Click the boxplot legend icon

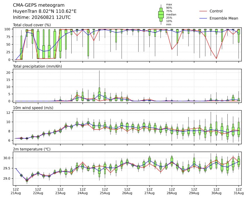click(161, 15)
